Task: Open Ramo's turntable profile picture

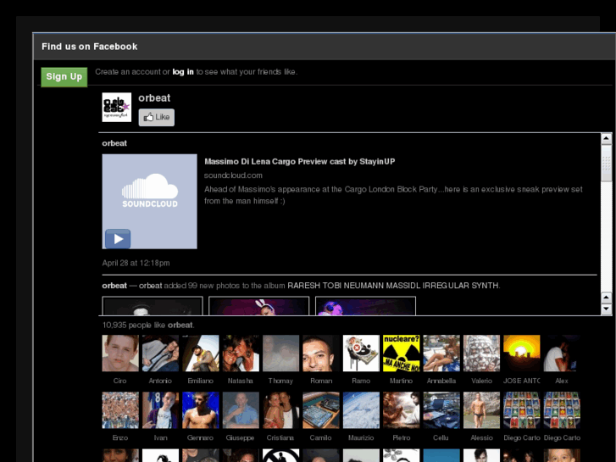Action: 361,353
